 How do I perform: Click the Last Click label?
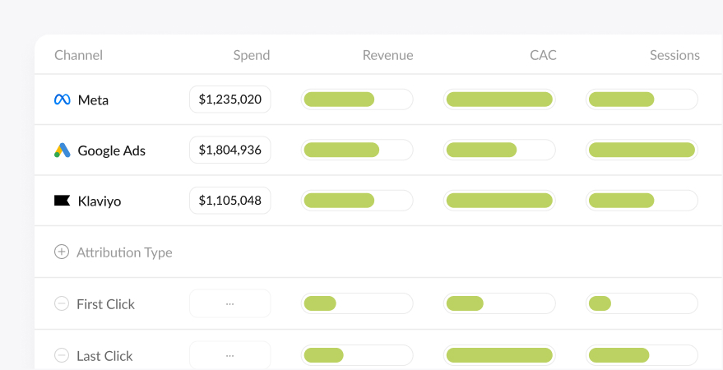[x=104, y=356]
